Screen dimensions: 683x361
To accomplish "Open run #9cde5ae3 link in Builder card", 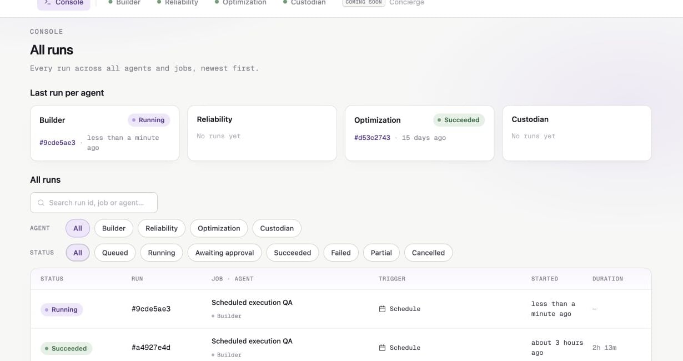I will pos(57,143).
